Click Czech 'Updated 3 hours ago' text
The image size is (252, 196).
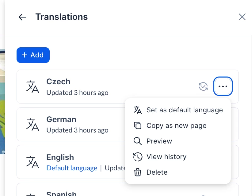(77, 93)
